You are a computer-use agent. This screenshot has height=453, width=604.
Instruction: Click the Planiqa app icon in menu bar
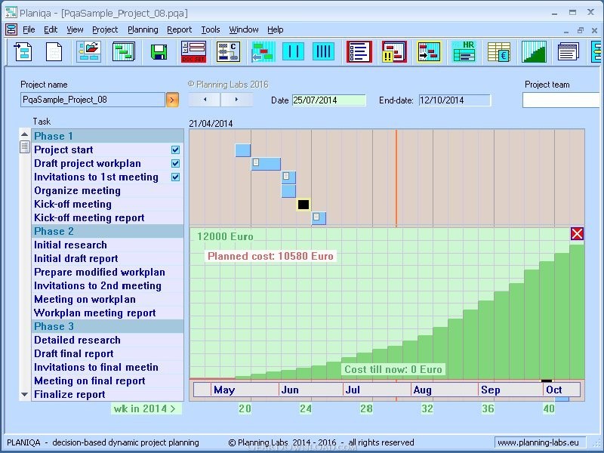[11, 29]
